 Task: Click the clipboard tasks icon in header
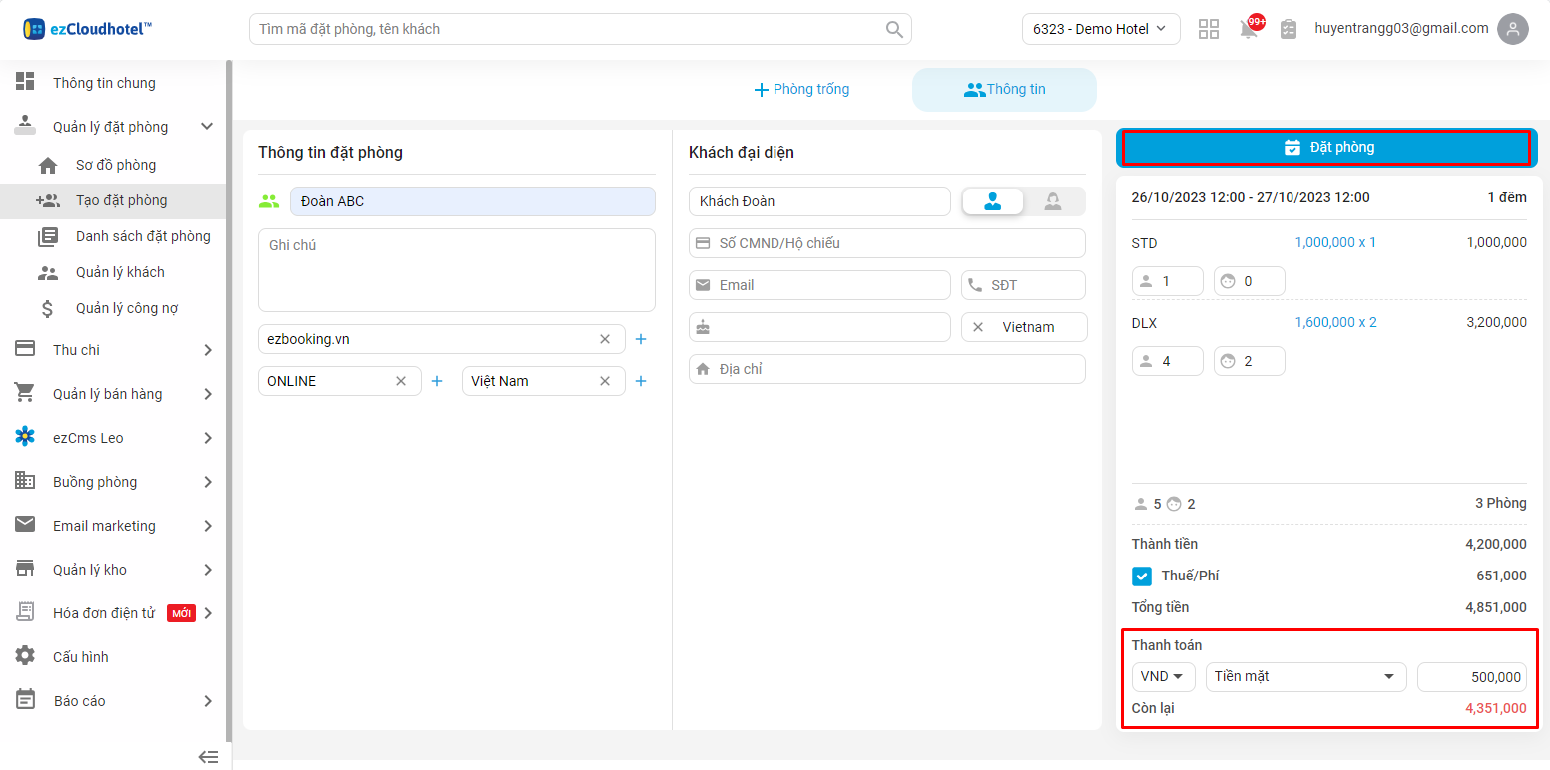1289,29
